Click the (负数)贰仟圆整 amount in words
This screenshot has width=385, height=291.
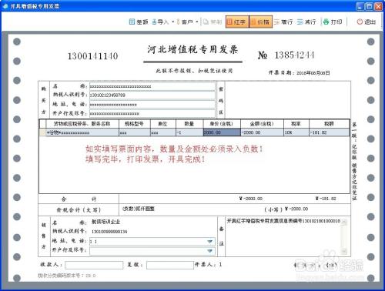tap(139, 209)
